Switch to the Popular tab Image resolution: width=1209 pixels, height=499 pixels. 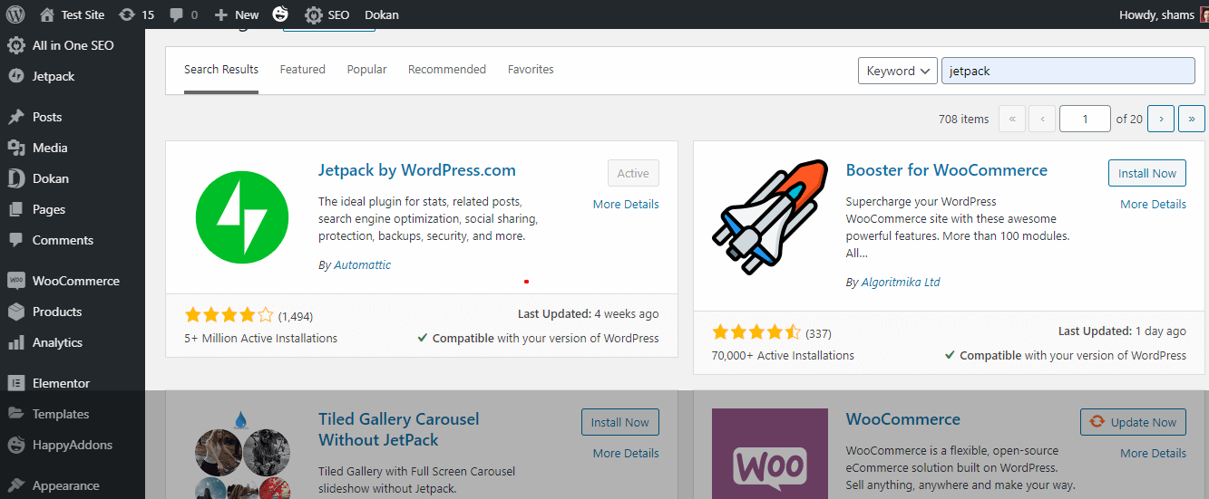coord(366,70)
